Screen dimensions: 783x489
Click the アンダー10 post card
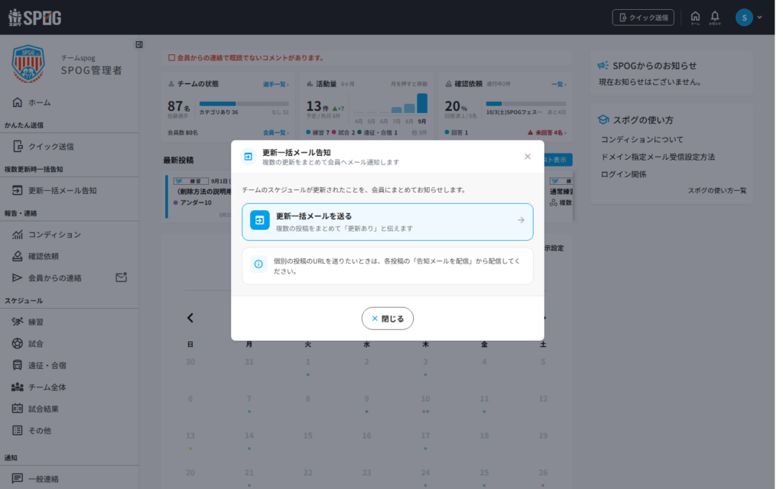tap(199, 196)
